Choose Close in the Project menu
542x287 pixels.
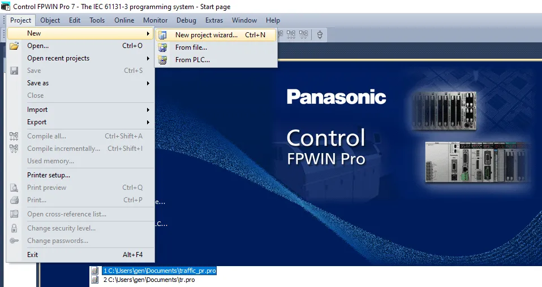(80, 95)
